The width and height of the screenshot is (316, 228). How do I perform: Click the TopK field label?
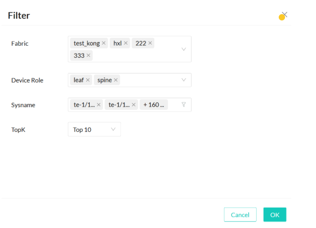[x=18, y=129]
